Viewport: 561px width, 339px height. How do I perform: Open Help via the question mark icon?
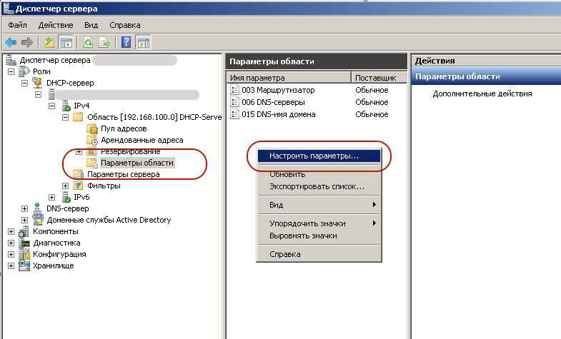[x=126, y=43]
